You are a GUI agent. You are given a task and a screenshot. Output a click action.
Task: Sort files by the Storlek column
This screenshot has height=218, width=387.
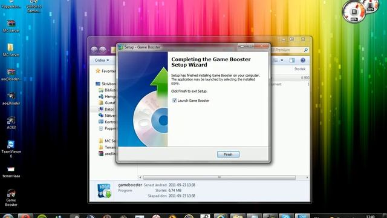pos(300,69)
